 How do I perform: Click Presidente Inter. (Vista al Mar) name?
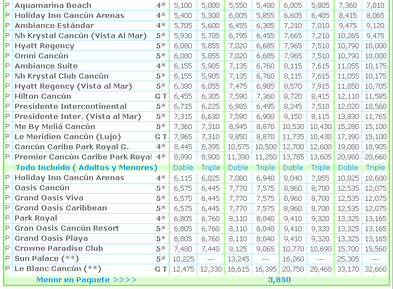click(x=78, y=117)
